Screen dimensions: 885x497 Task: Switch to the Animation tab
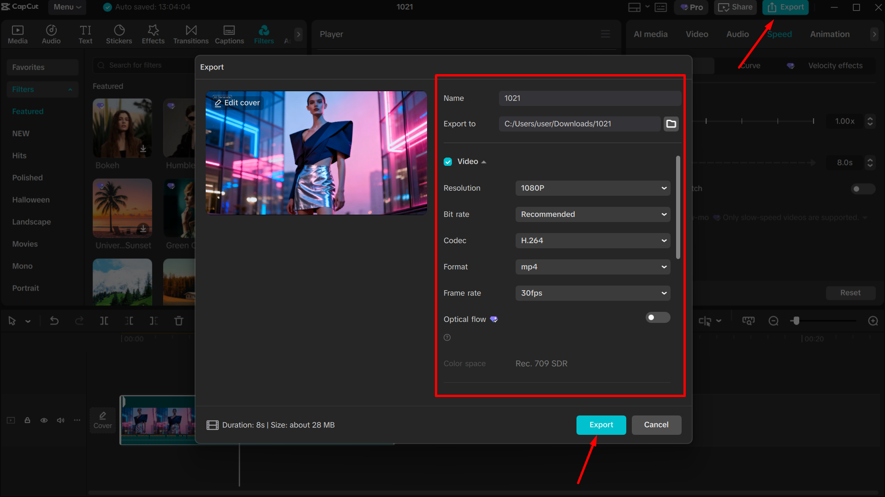(830, 34)
